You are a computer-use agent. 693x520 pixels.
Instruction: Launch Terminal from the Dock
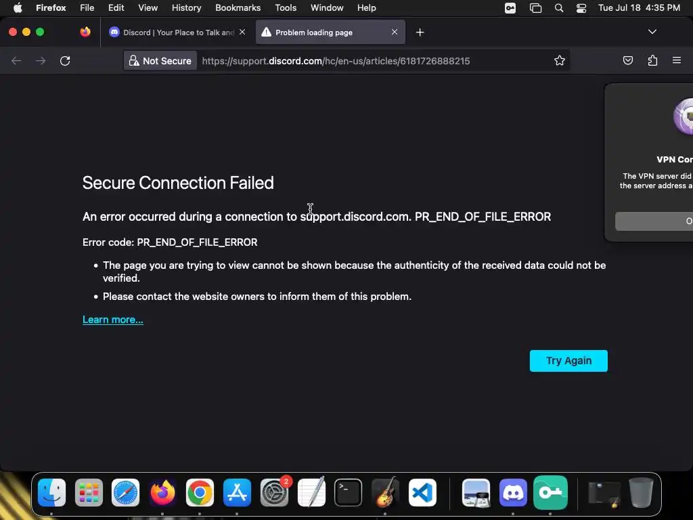349,492
